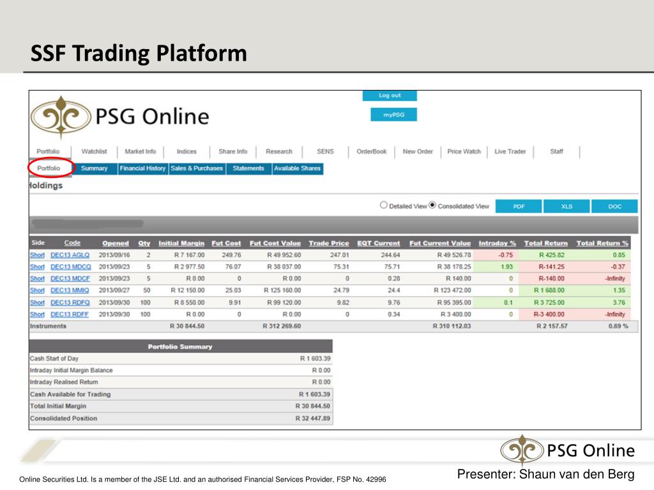Open the SENS menu item

tap(325, 151)
